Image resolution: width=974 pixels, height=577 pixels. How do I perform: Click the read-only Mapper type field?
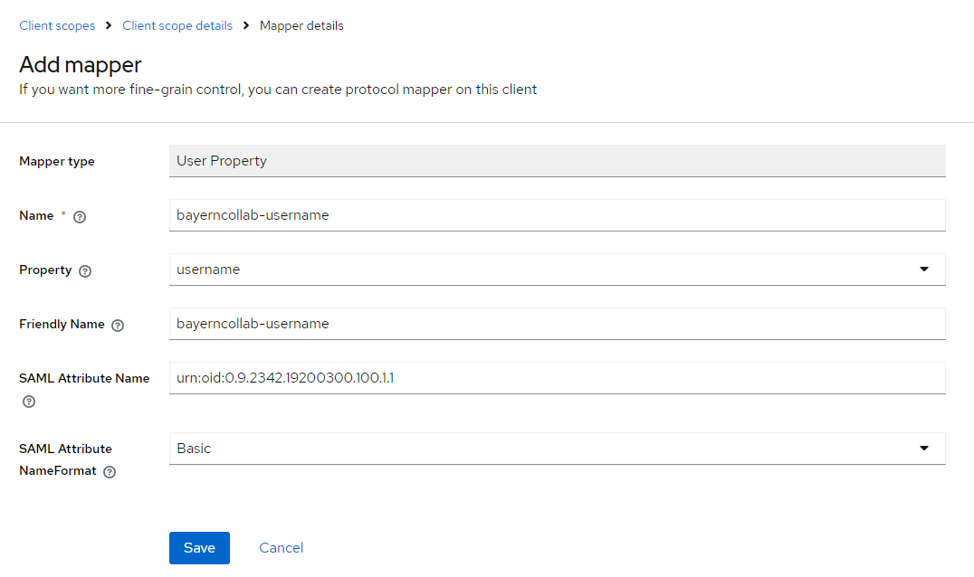[557, 161]
